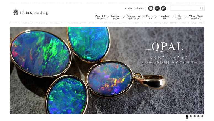Select the fourth slideshow dot
Screen dimensions: 214x121
pyautogui.click(x=199, y=116)
